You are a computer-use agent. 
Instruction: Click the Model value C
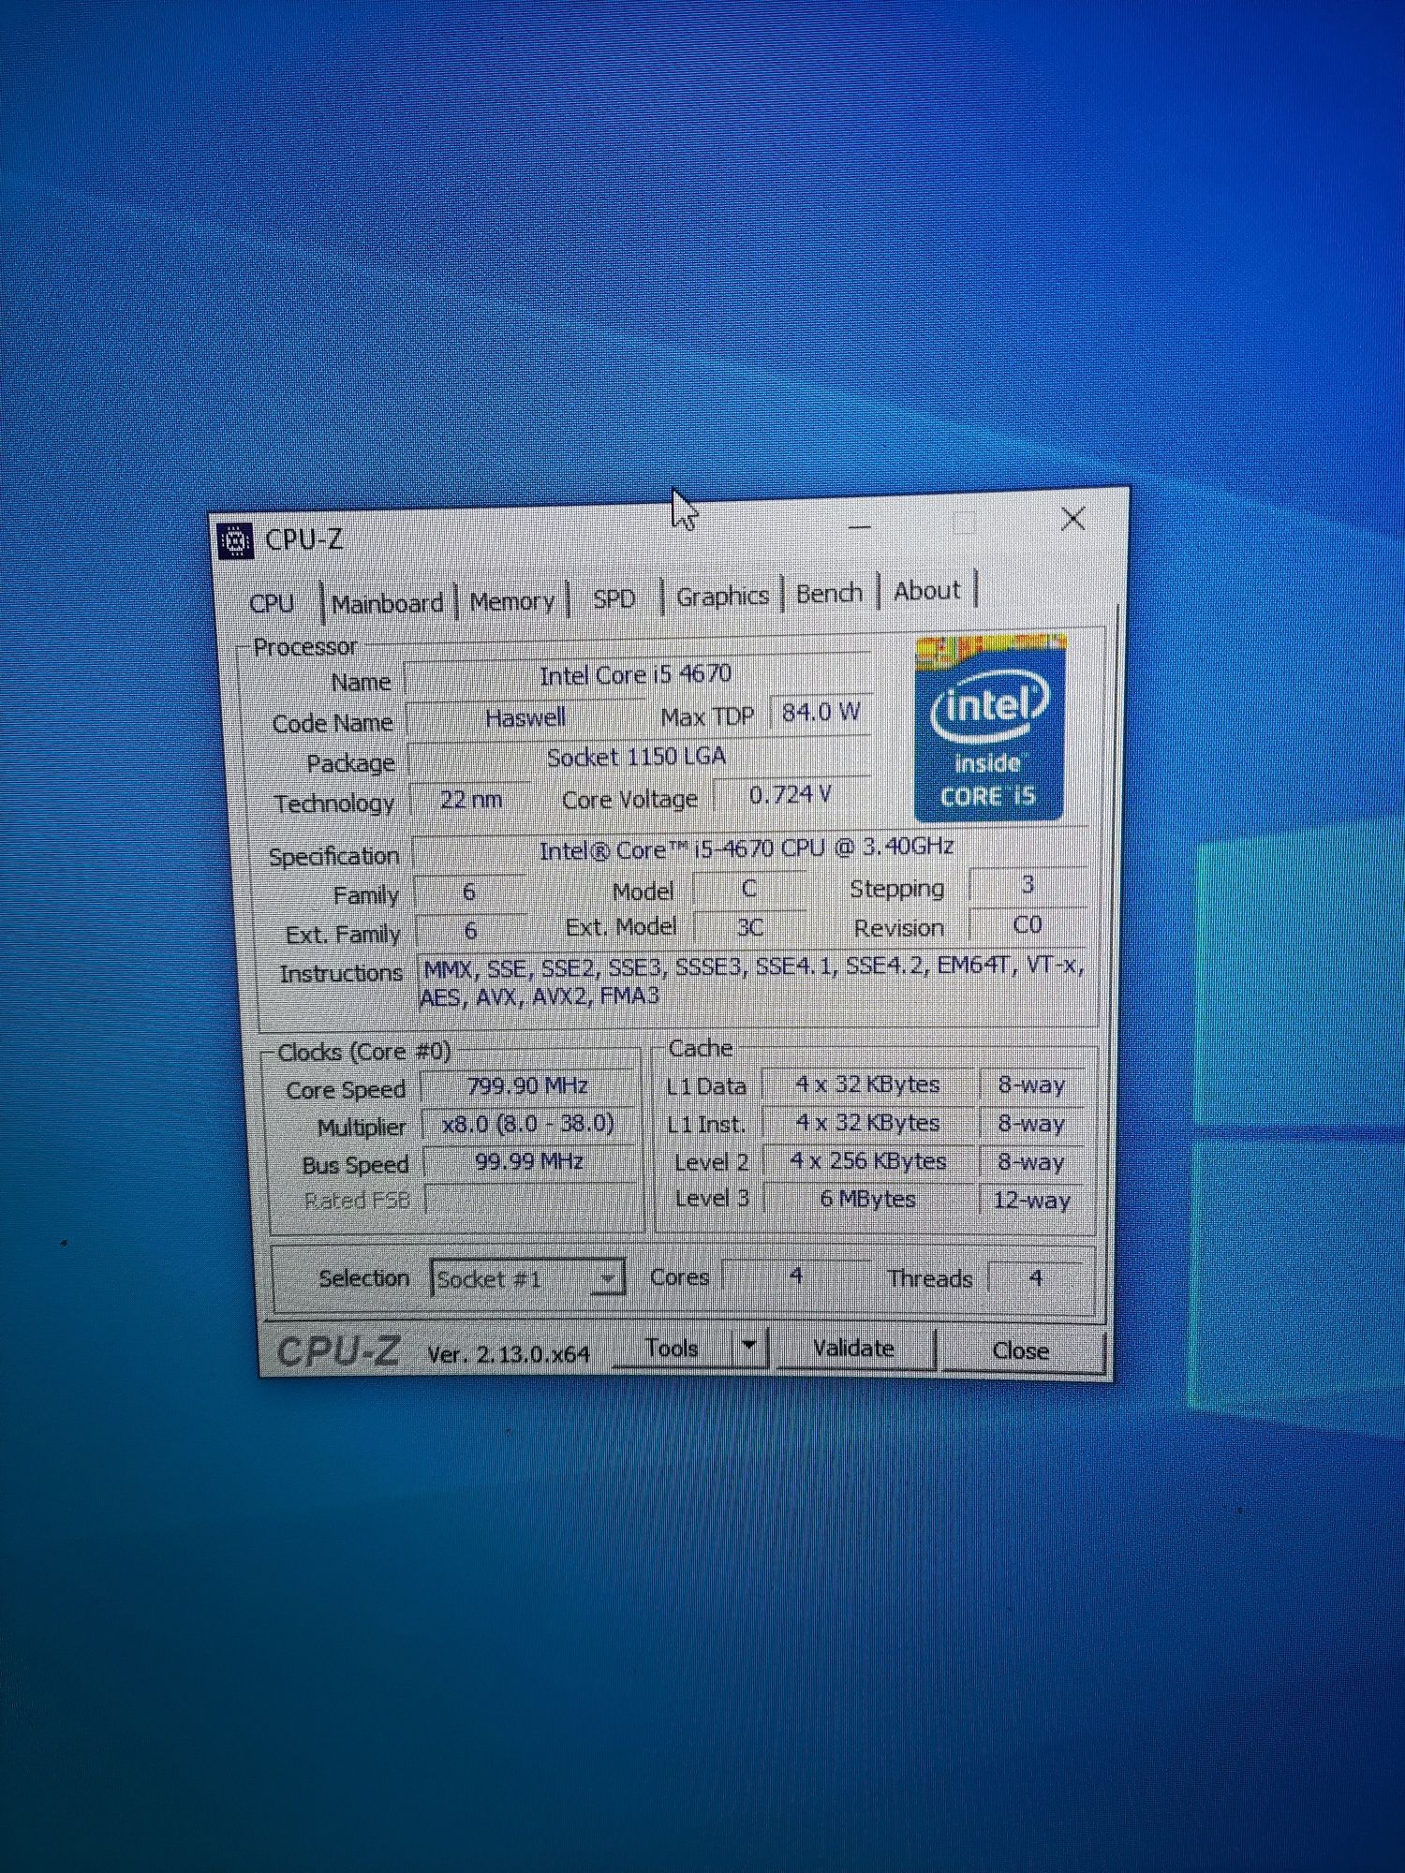point(749,888)
